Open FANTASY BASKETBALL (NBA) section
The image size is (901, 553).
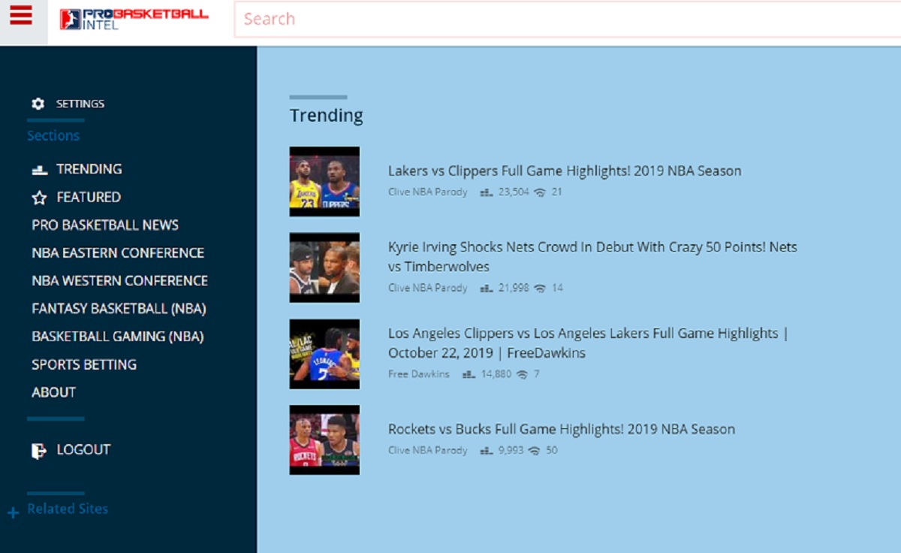point(119,308)
